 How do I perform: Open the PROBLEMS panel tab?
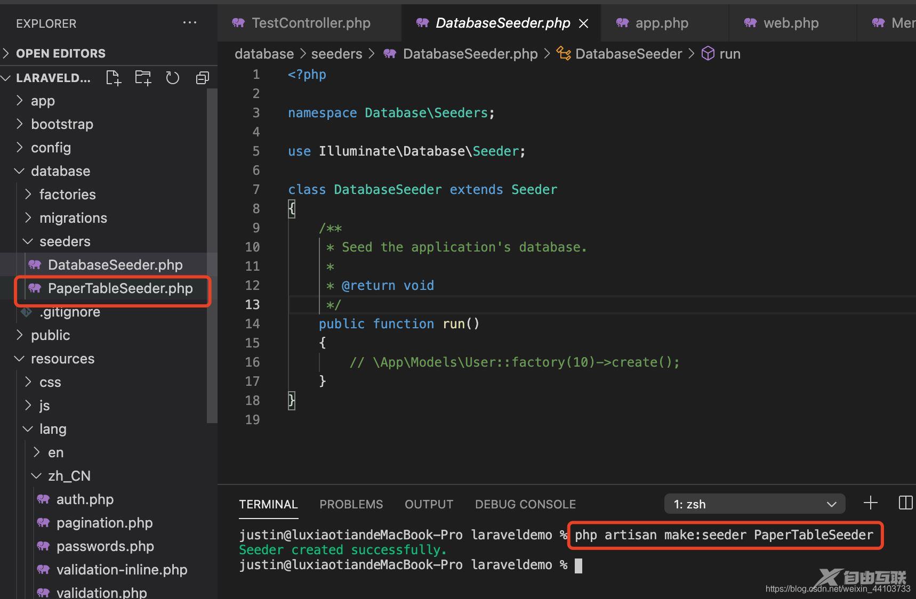click(351, 504)
